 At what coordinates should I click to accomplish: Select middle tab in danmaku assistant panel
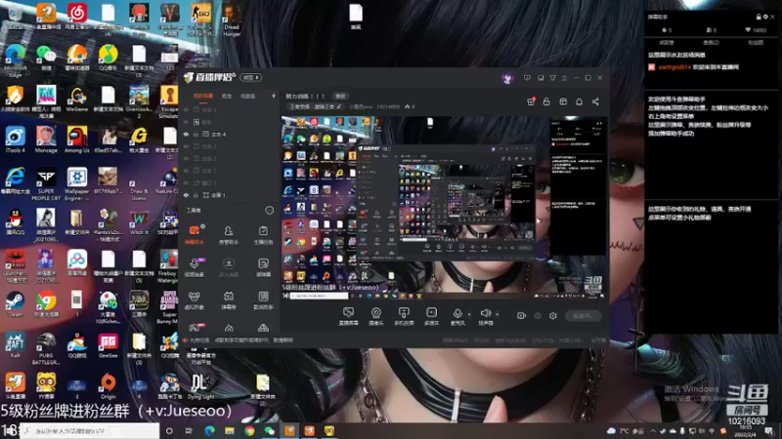711,43
